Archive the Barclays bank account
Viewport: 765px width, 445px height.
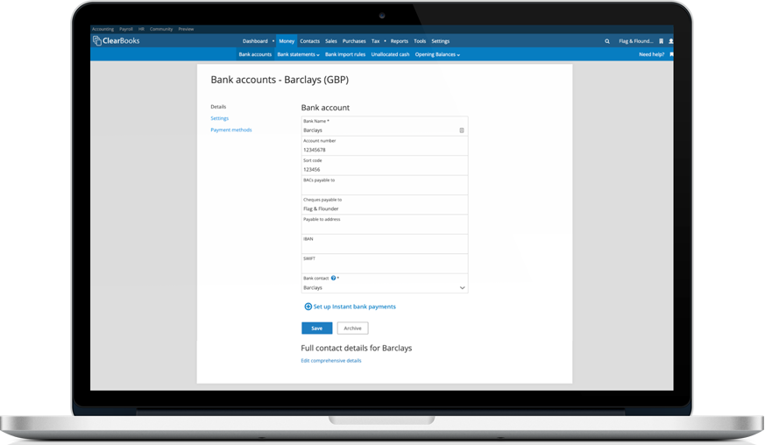352,328
